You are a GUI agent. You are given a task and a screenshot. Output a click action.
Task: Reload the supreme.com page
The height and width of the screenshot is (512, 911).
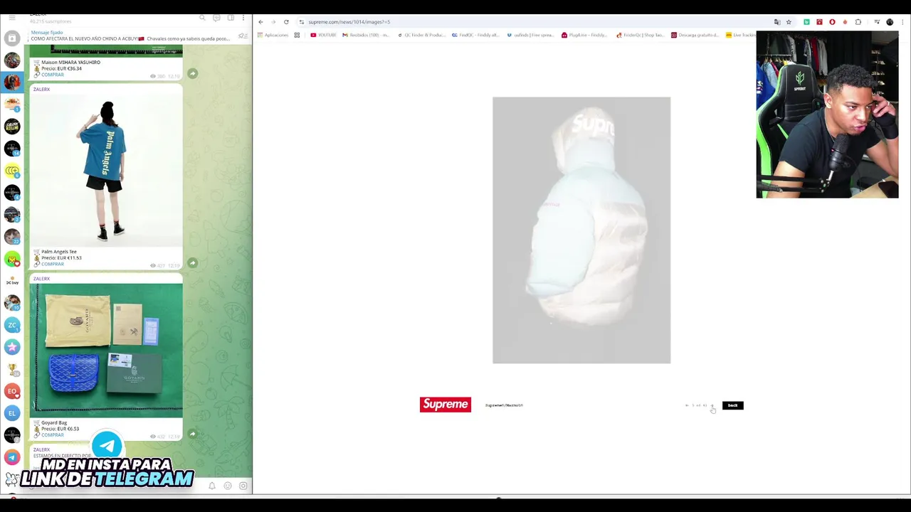(286, 22)
